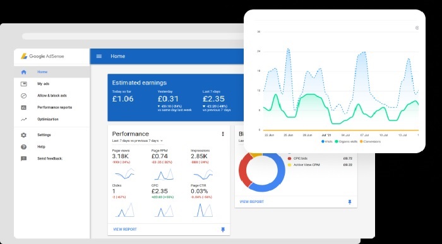Viewport: 442px width, 244px height.
Task: Click the CPC sparkline chart
Action: pos(164,211)
